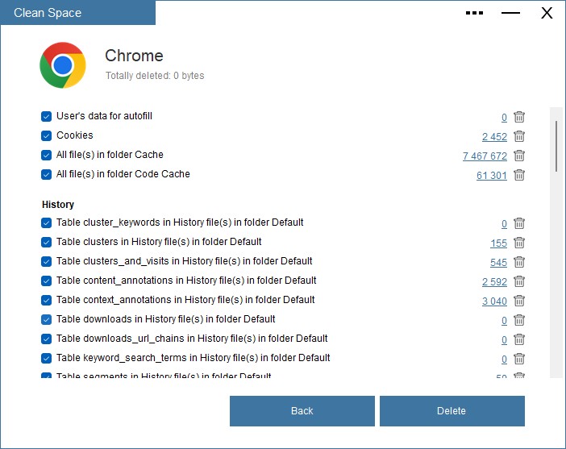Click the trash icon for Cookies row
The height and width of the screenshot is (449, 566).
pos(519,136)
